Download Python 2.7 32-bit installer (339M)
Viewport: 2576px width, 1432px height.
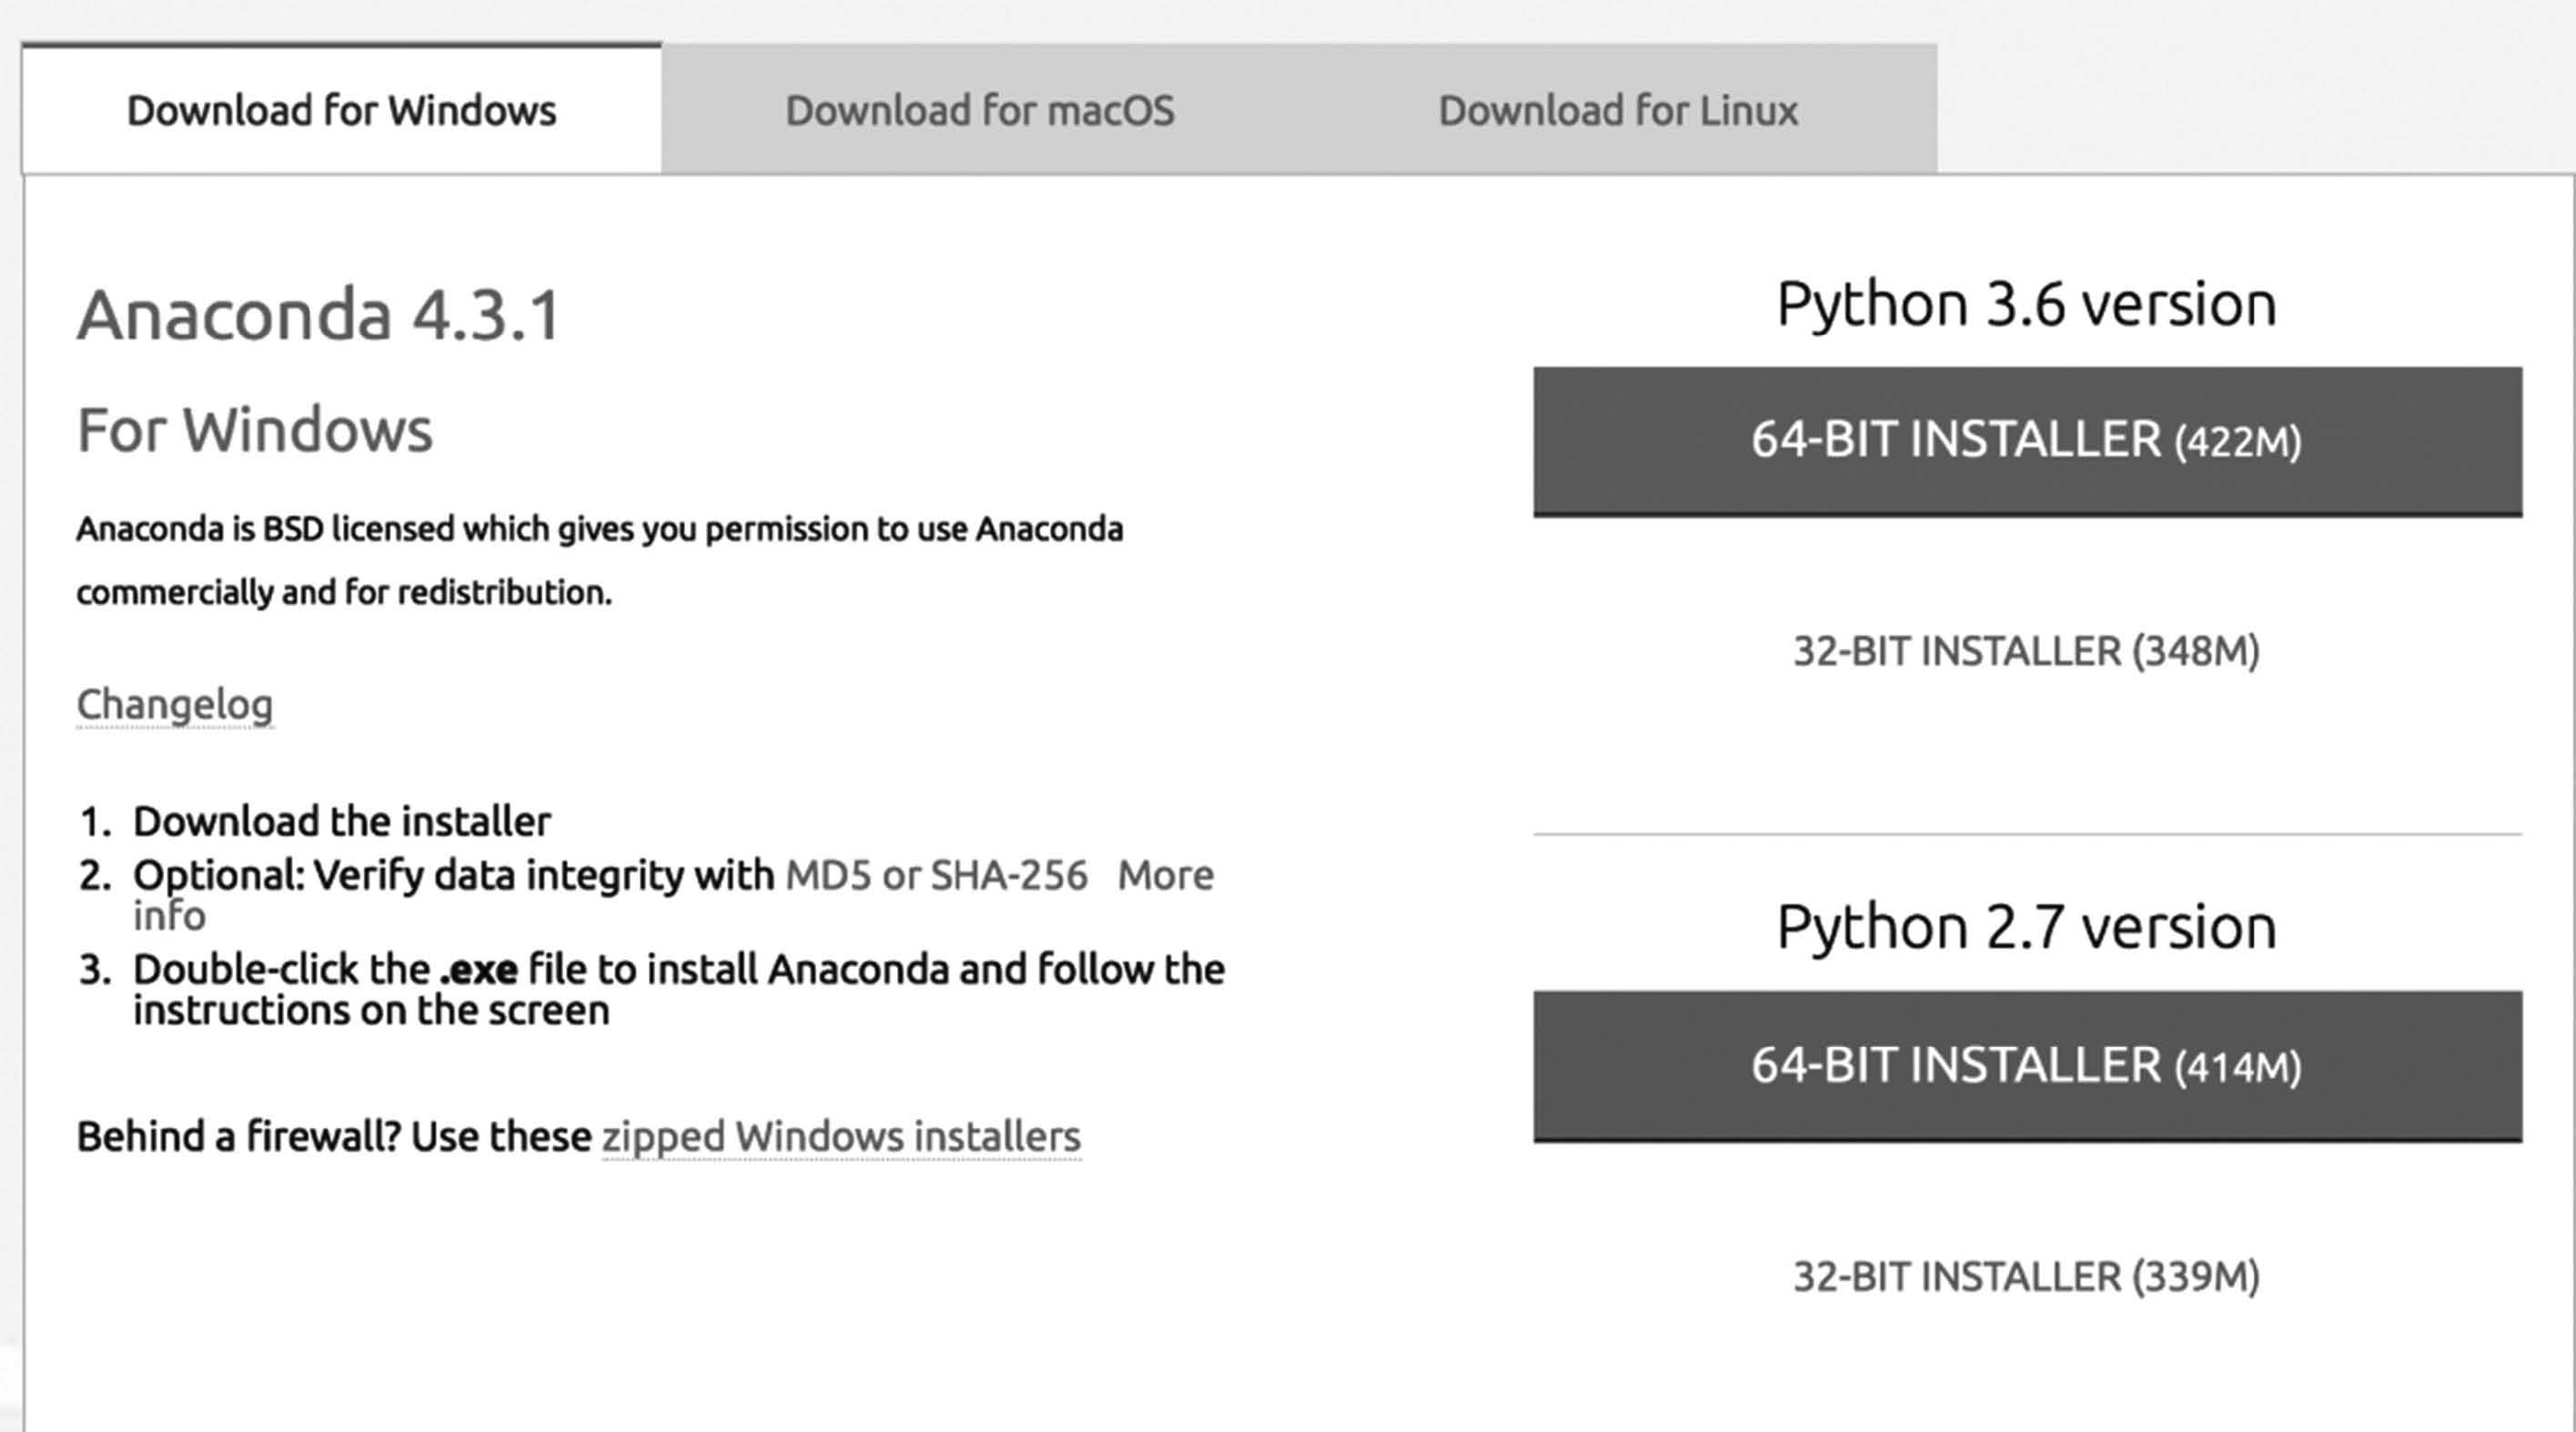click(2027, 1277)
